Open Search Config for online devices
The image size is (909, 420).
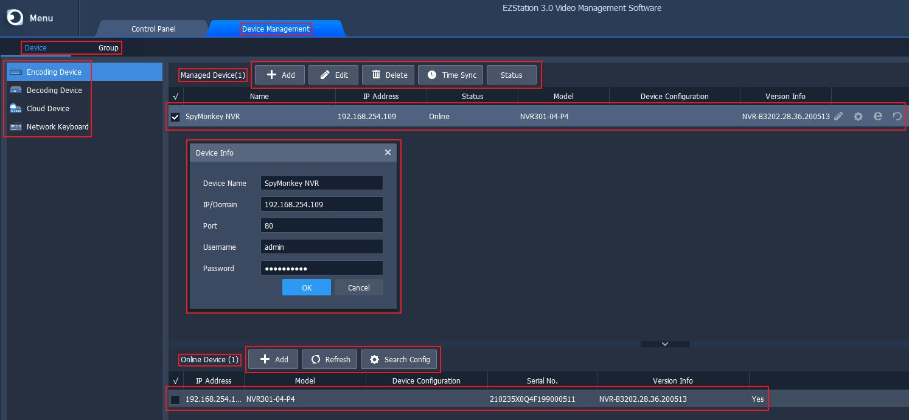click(x=399, y=359)
